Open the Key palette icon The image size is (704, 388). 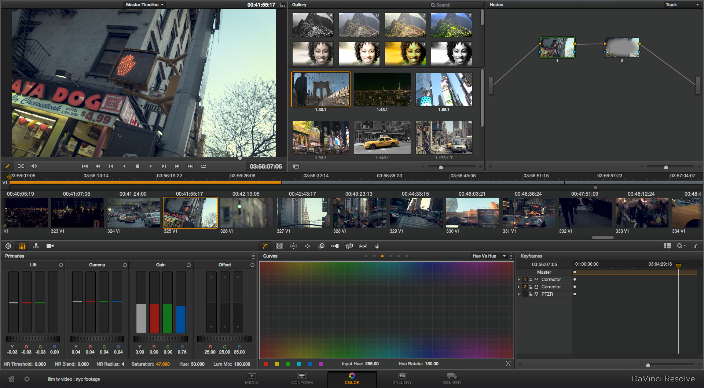335,246
